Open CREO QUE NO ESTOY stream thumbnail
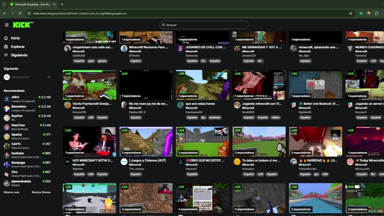384x216 pixels. pos(202,142)
